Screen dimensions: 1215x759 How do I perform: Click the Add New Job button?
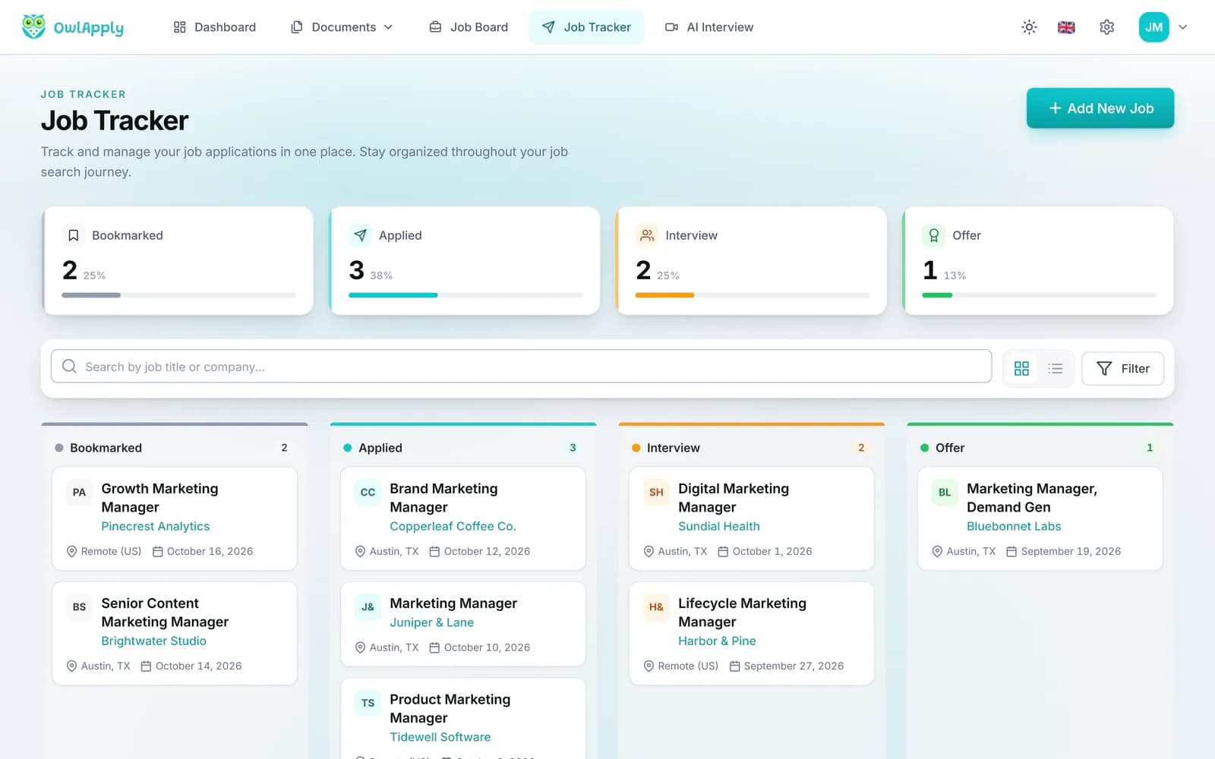tap(1100, 108)
